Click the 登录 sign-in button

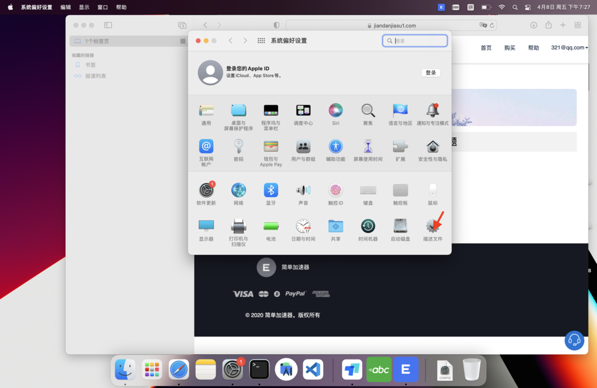click(430, 73)
